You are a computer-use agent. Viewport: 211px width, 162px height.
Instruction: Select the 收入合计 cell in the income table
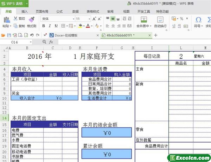click(x=27, y=98)
